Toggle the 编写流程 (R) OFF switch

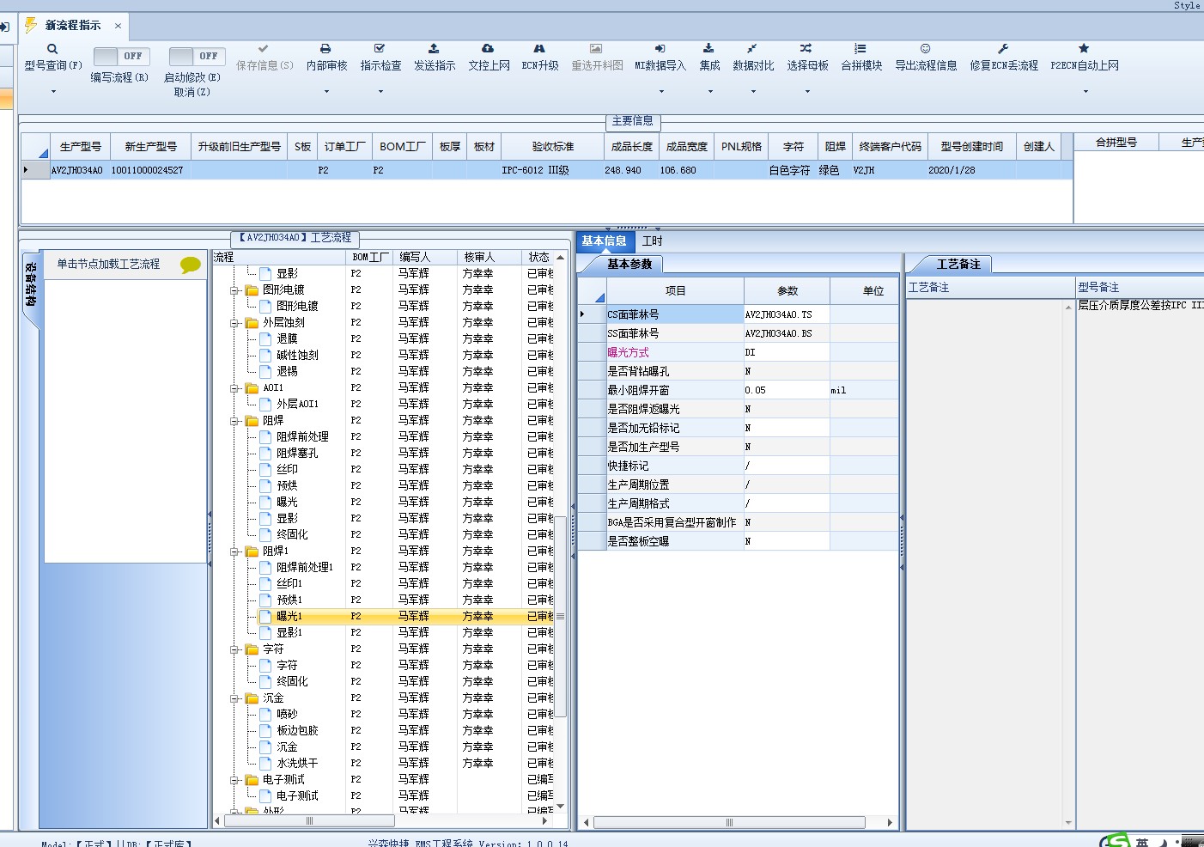pos(122,56)
